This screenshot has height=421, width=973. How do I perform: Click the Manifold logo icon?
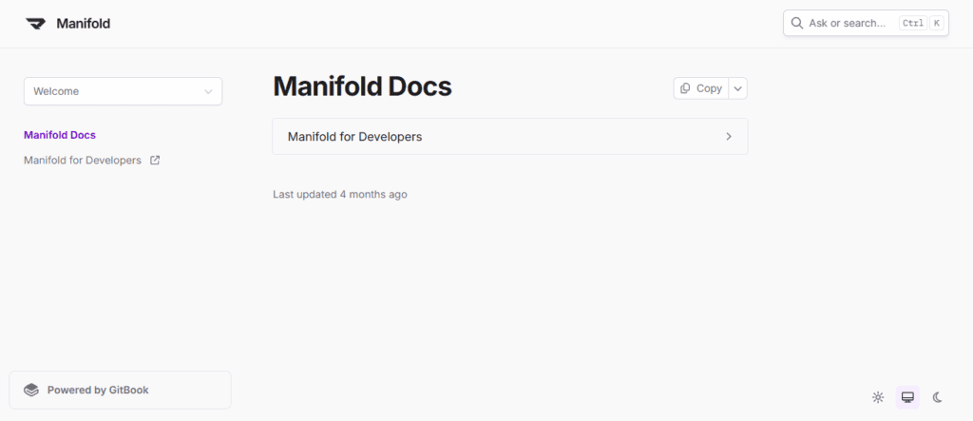click(x=35, y=24)
